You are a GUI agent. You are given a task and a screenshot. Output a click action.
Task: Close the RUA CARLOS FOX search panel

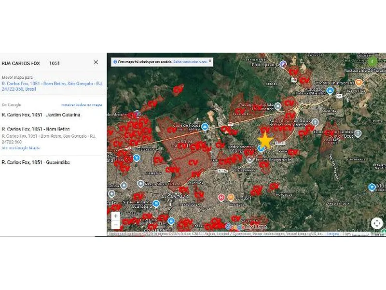click(96, 62)
